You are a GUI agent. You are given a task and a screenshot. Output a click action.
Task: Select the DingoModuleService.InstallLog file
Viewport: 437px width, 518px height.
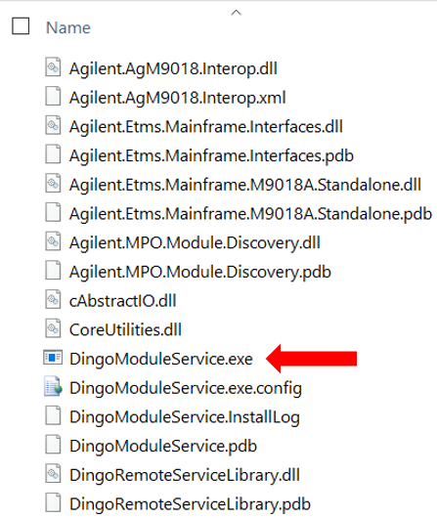tap(185, 417)
